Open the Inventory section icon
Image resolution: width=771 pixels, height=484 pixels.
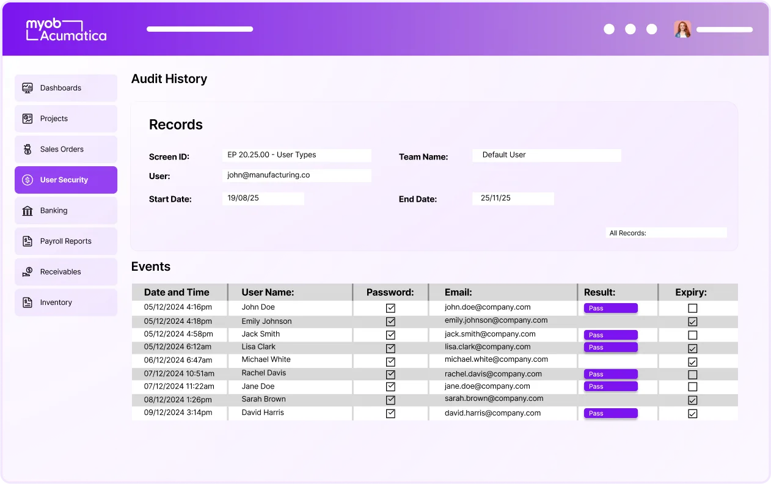(27, 302)
